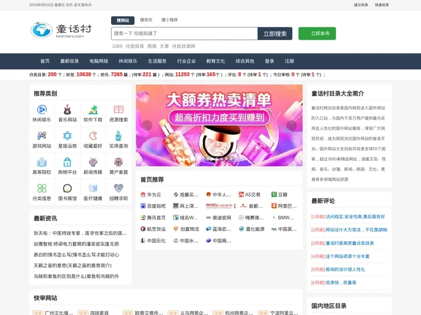Click the 西南 hot keyword

152,46
